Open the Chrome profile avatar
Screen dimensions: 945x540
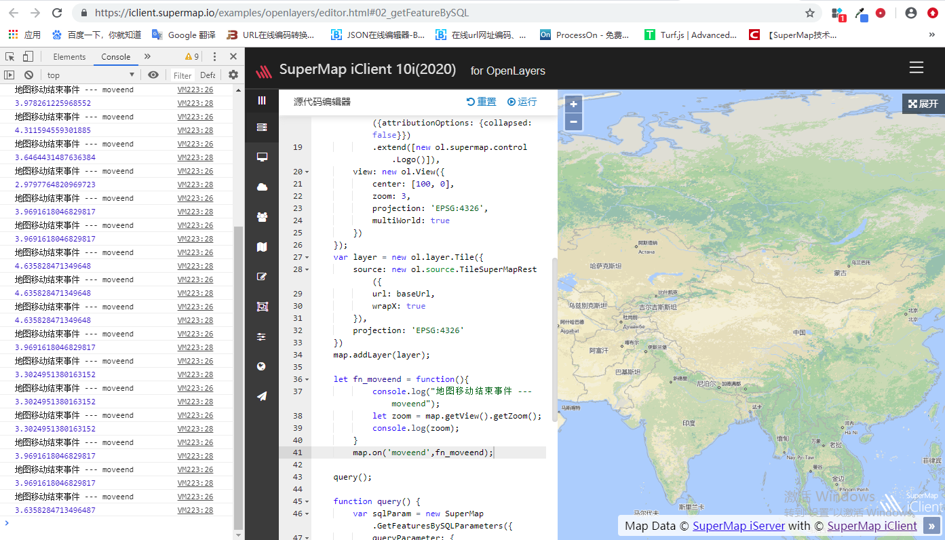coord(911,13)
